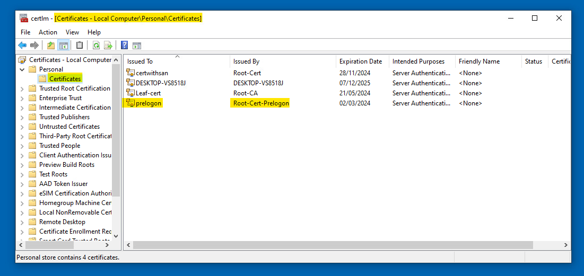Select the Trusted Publishers folder
Viewport: 584px width, 276px height.
pos(64,117)
